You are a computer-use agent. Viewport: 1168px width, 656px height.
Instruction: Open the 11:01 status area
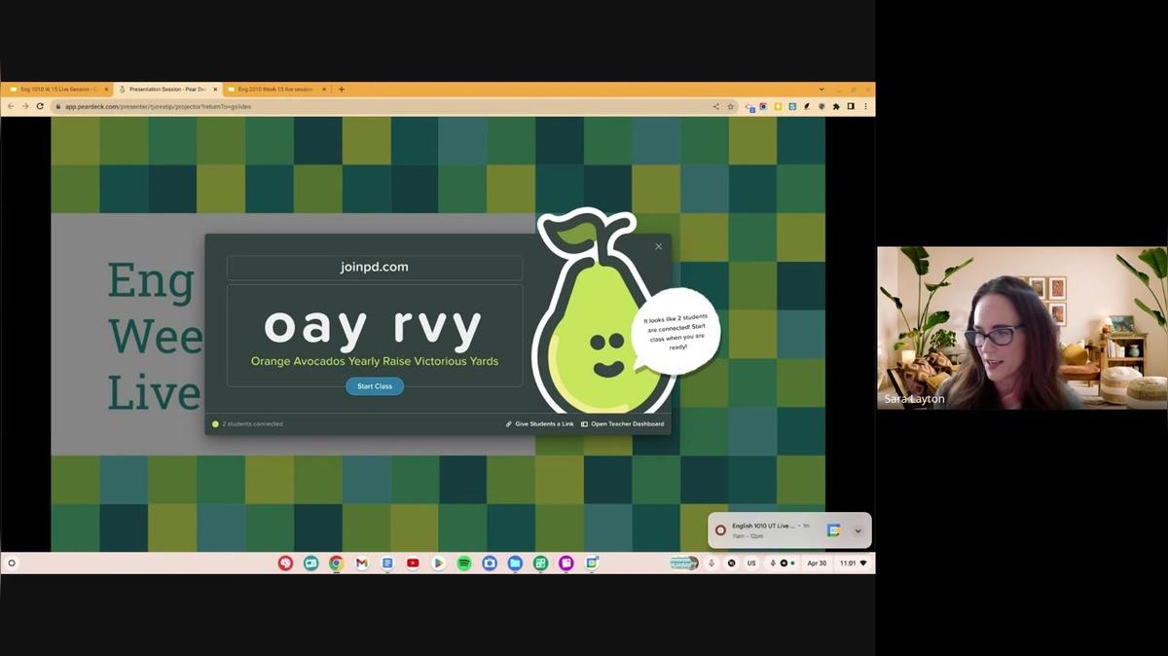click(x=854, y=563)
